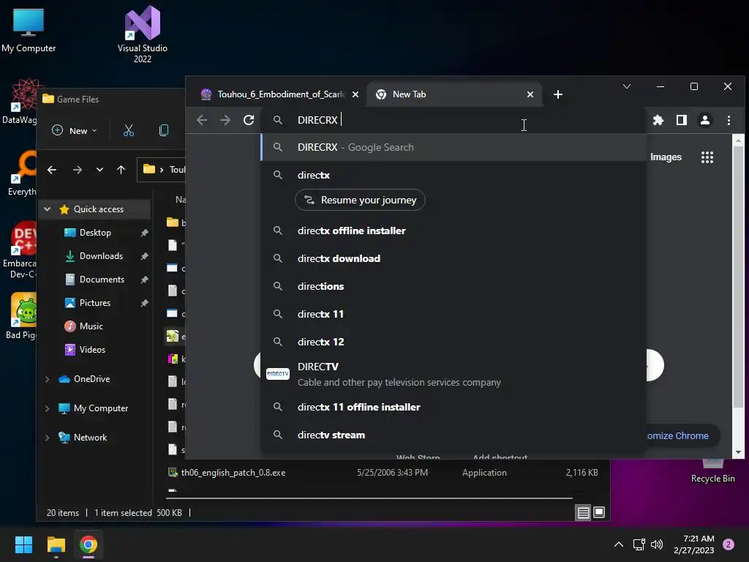Open File Explorer from taskbar

pos(56,544)
